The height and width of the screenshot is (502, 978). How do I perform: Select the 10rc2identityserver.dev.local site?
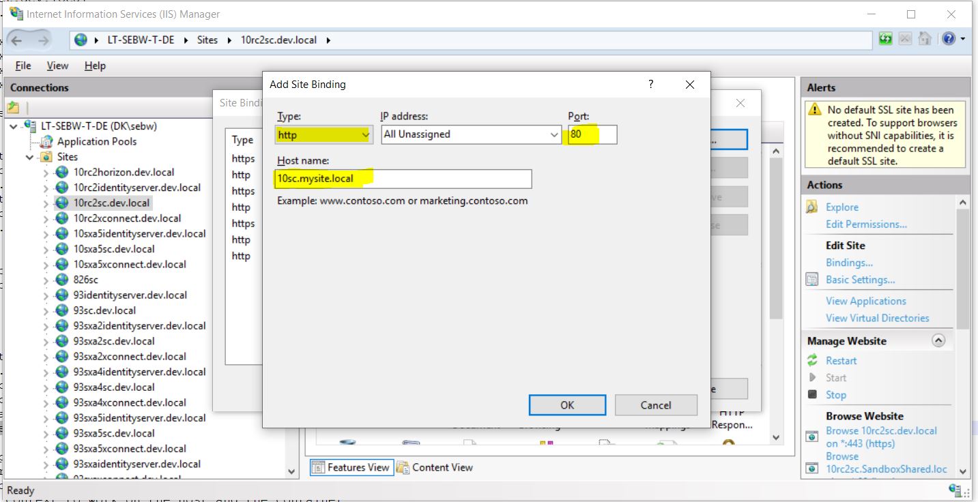click(137, 188)
